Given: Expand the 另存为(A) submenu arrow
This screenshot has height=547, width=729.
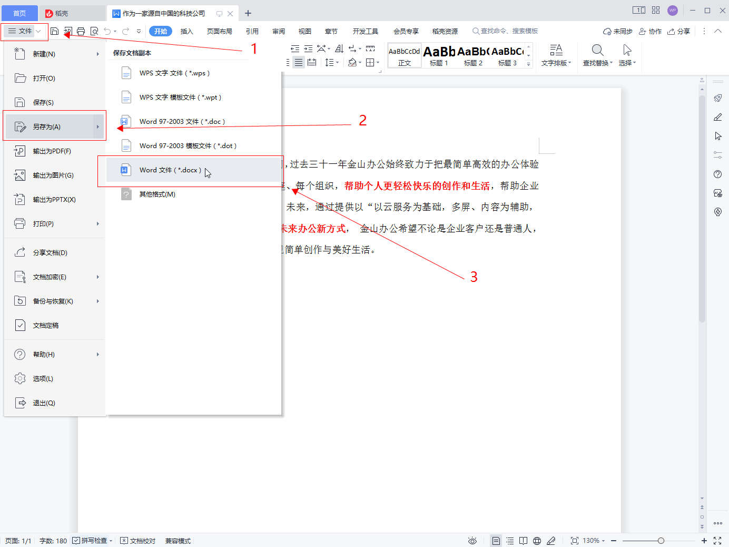Looking at the screenshot, I should click(x=98, y=126).
